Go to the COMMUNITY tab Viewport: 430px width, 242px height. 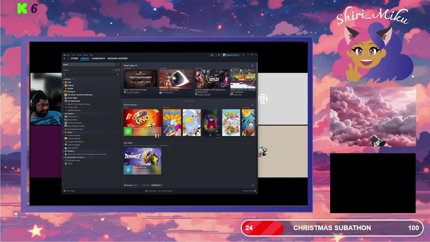coord(98,58)
